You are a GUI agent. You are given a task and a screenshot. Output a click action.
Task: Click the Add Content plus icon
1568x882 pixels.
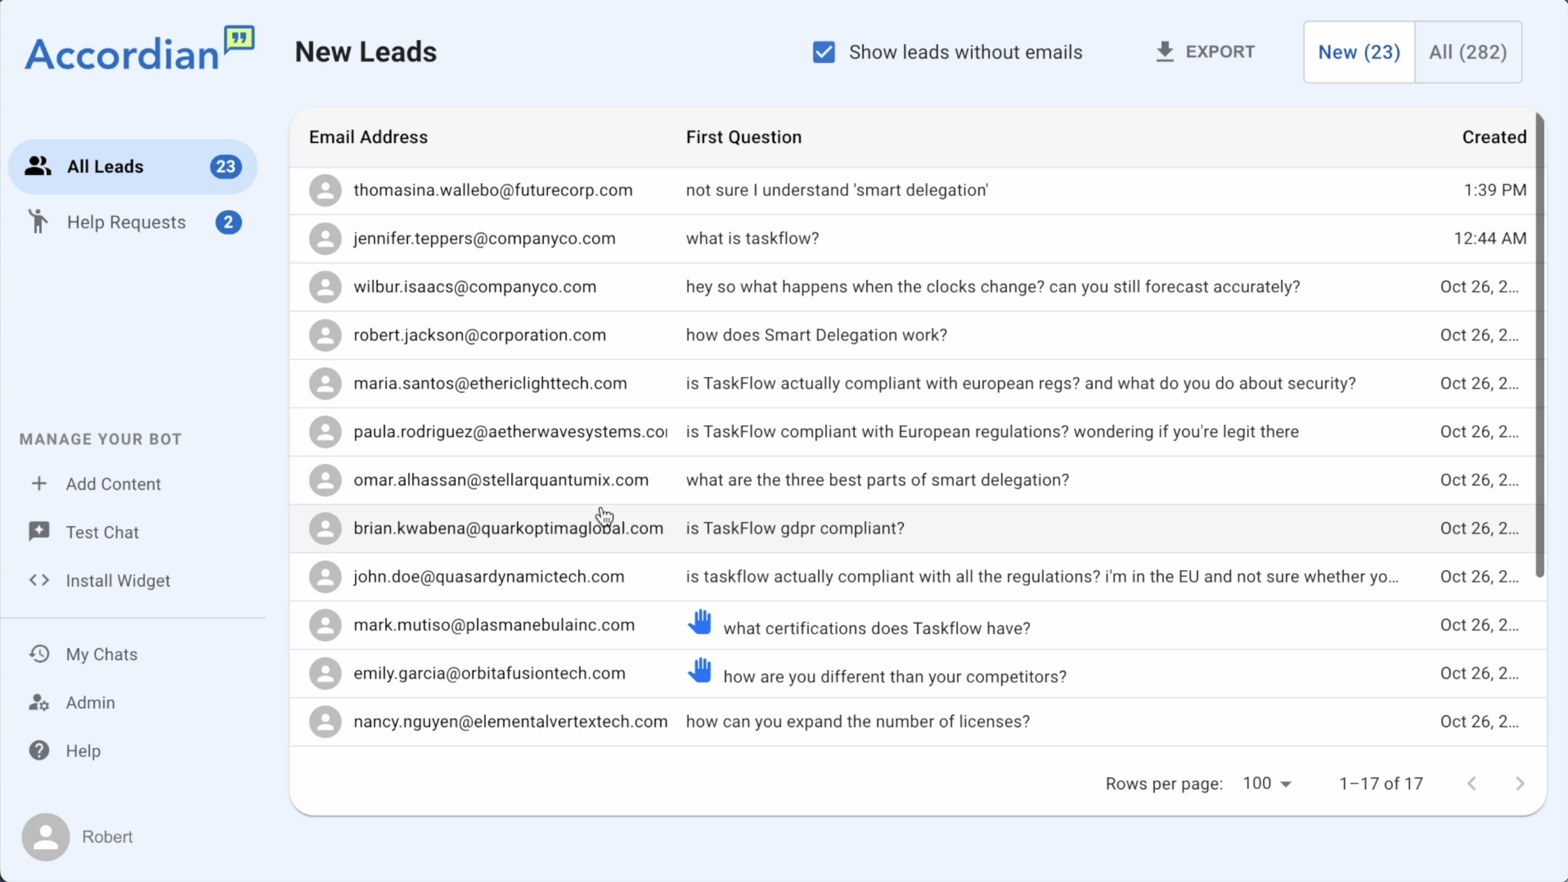[x=39, y=483]
